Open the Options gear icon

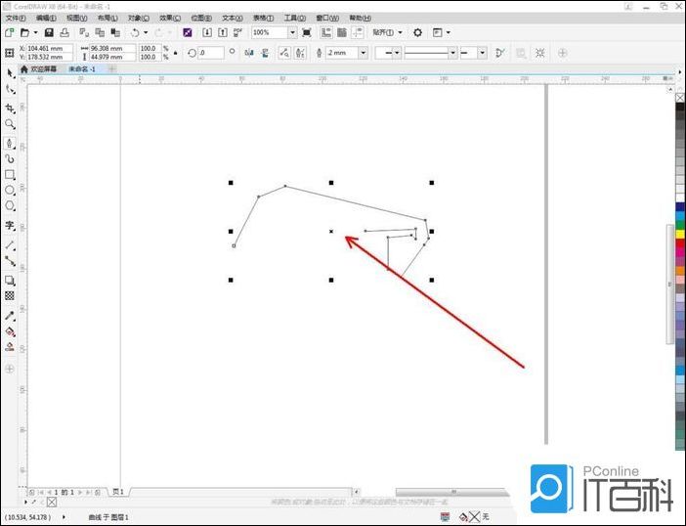(418, 32)
